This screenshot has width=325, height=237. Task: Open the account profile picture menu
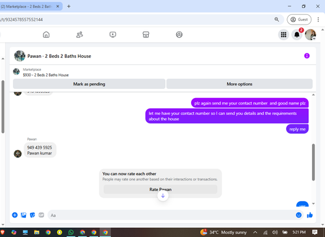310,34
